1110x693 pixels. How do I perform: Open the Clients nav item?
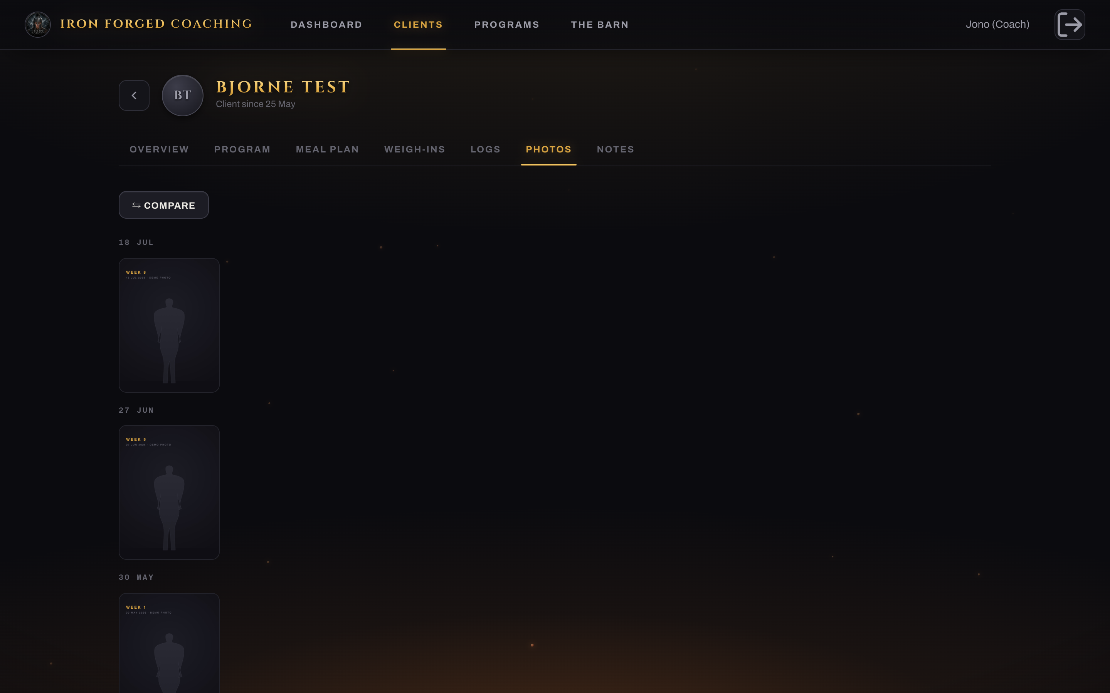click(418, 25)
